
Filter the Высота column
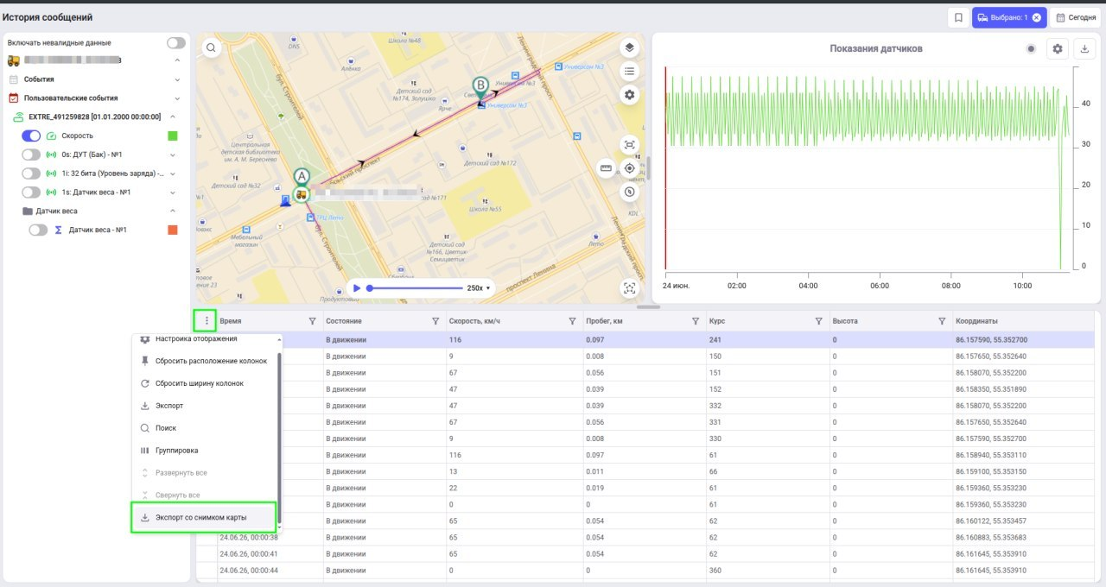coord(942,321)
